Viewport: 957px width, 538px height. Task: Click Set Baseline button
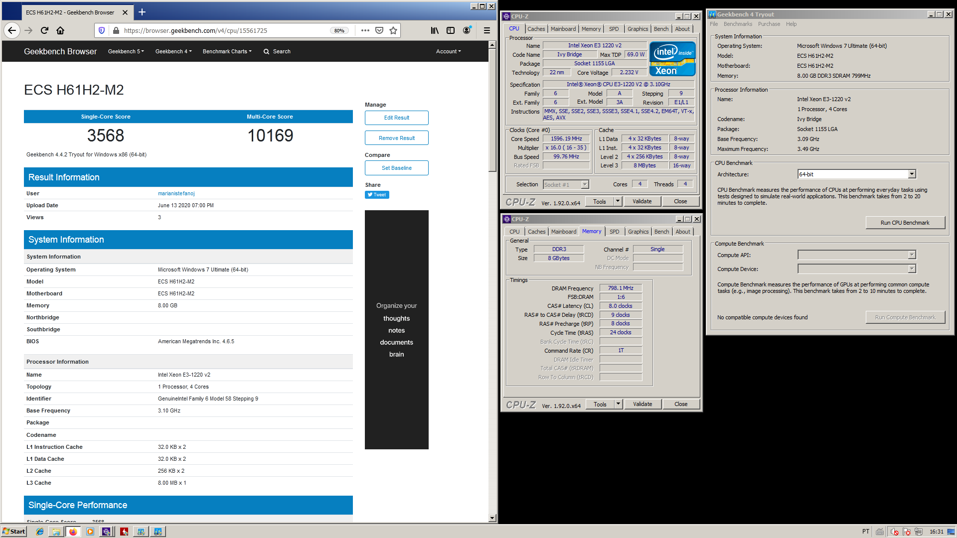point(397,168)
